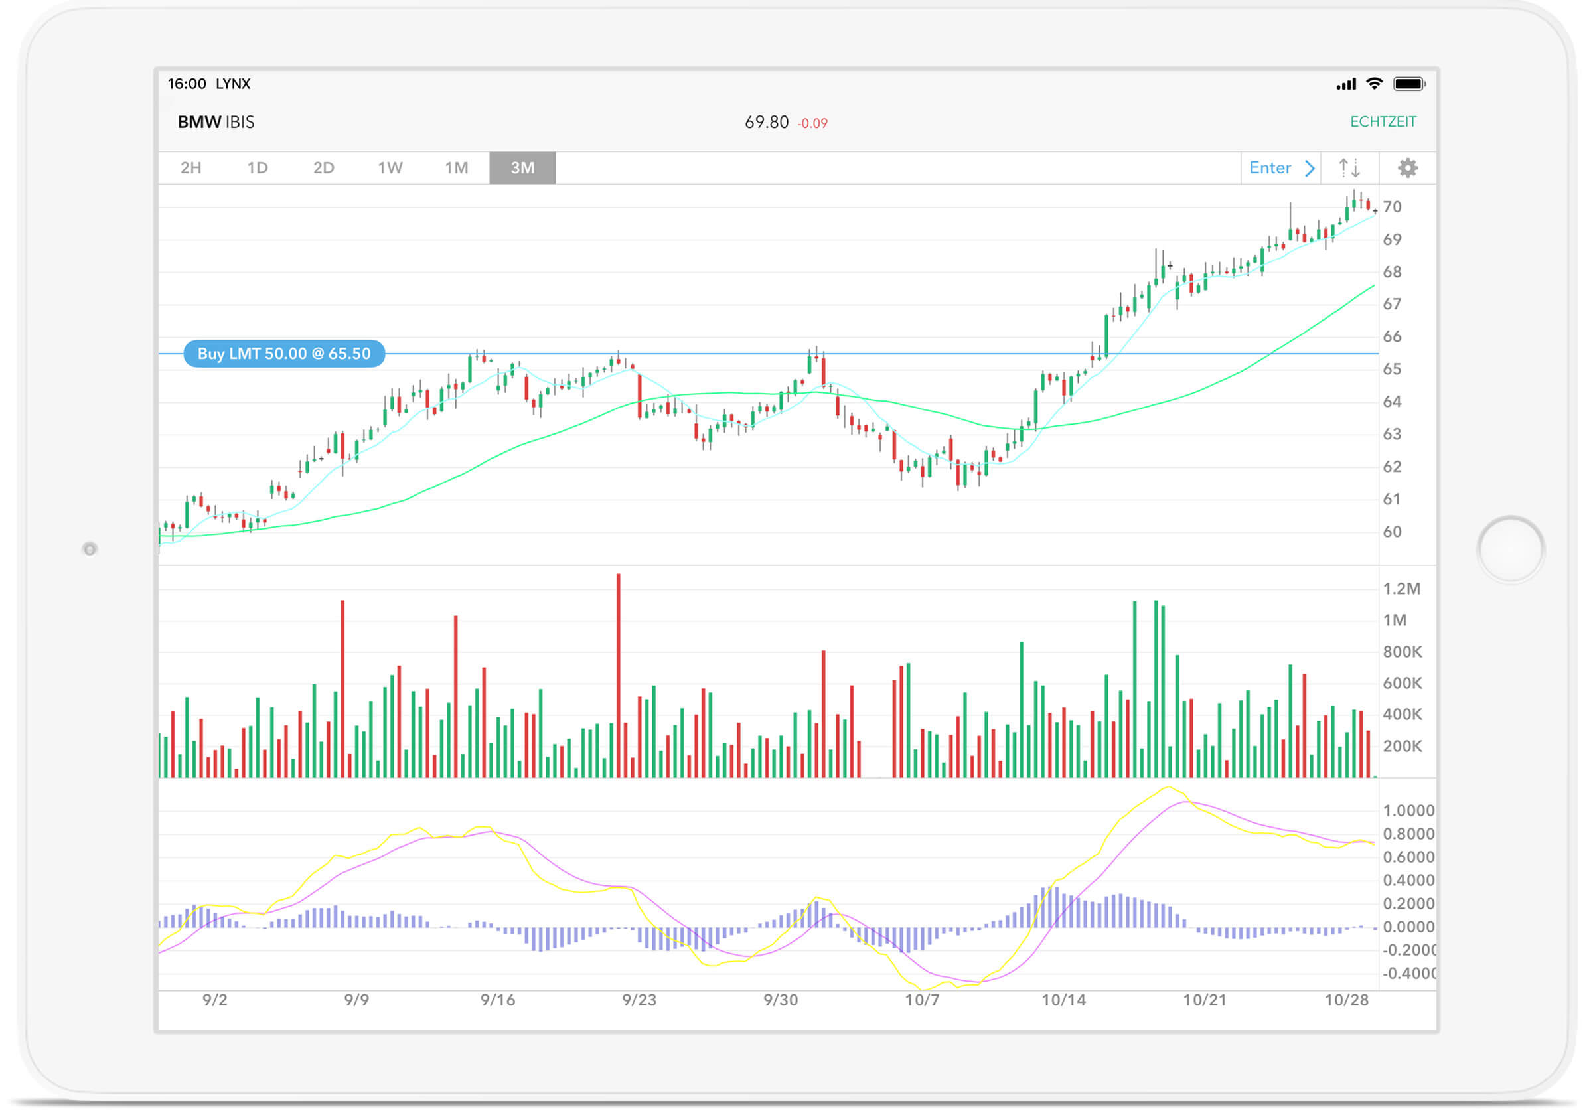Select the 1M timeframe
This screenshot has height=1115, width=1593.
[456, 167]
